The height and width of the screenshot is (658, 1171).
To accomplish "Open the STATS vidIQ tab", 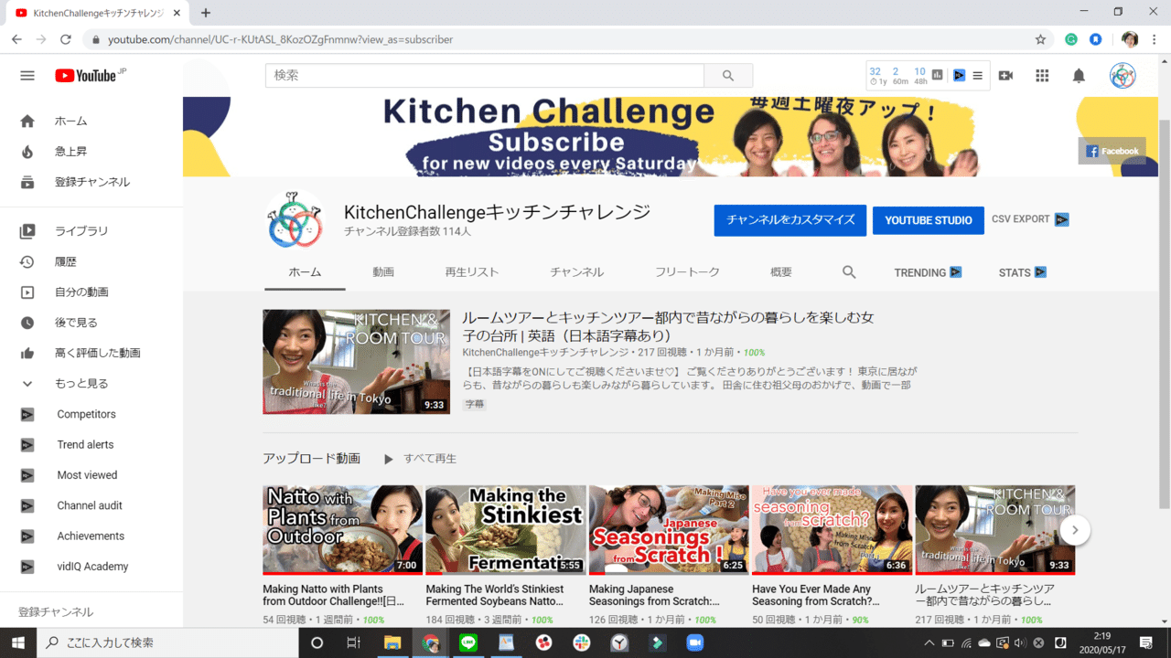I will 1022,272.
